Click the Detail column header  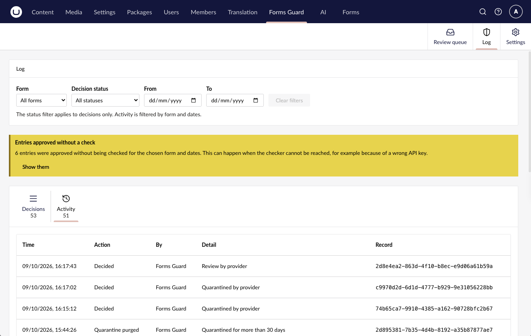(209, 245)
